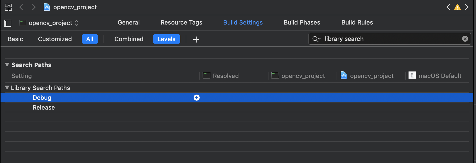476x163 pixels.
Task: Show Basic build settings
Action: (16, 39)
